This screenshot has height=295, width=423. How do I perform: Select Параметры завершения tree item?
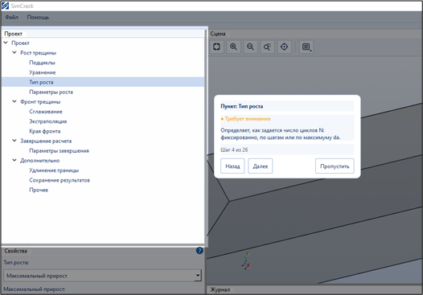pyautogui.click(x=59, y=151)
